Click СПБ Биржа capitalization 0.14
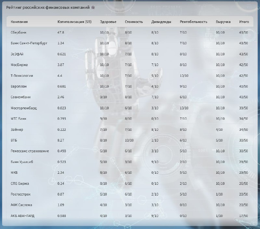 pyautogui.click(x=61, y=183)
